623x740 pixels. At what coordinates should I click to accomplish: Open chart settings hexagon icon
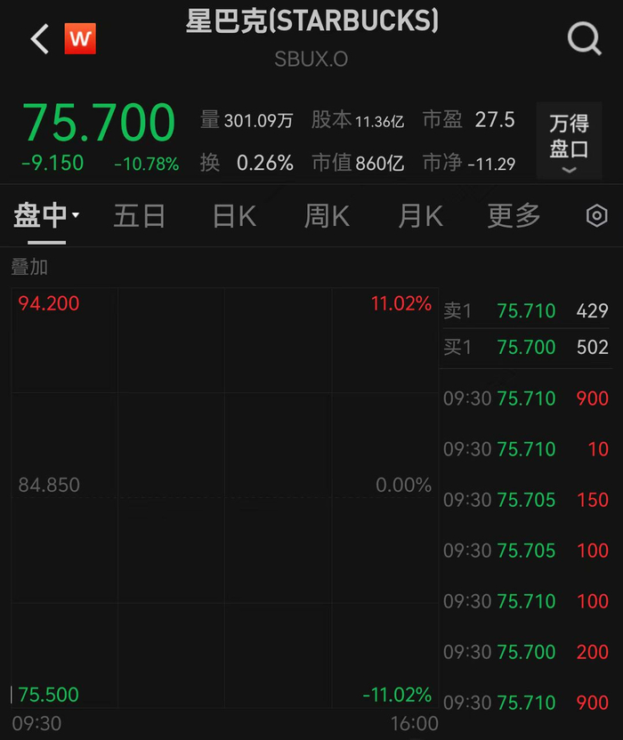(596, 215)
